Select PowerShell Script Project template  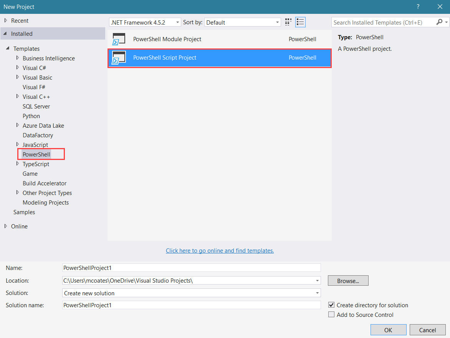220,58
